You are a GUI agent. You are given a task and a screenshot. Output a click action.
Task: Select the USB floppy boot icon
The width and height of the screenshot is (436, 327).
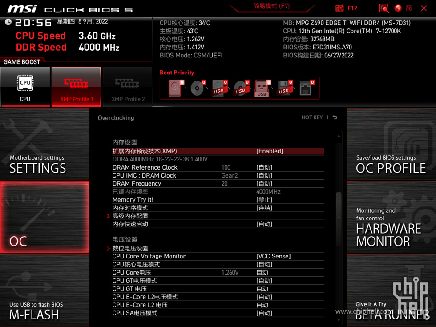coord(284,88)
